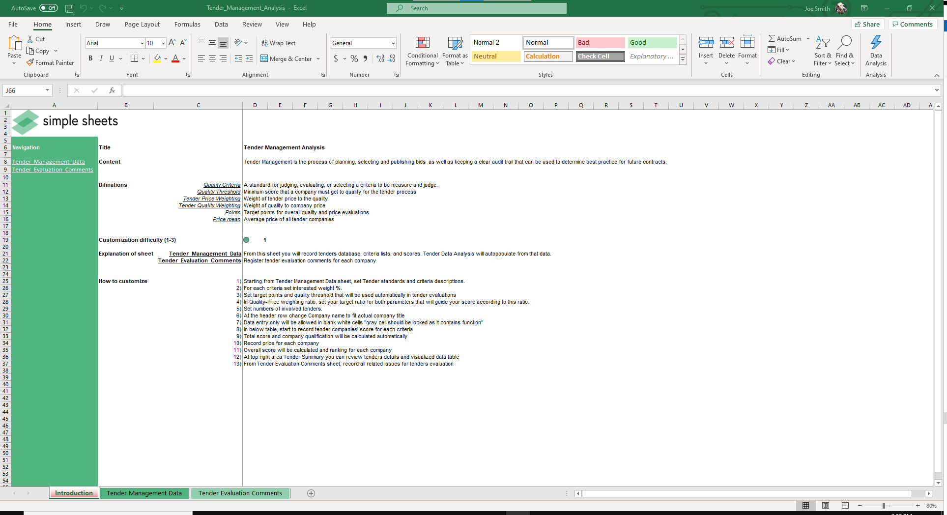This screenshot has height=515, width=947.
Task: Open Conditional Formatting menu
Action: coord(422,51)
